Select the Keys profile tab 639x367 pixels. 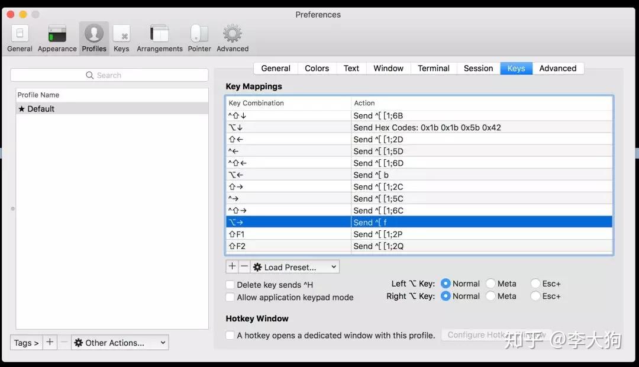tap(517, 68)
